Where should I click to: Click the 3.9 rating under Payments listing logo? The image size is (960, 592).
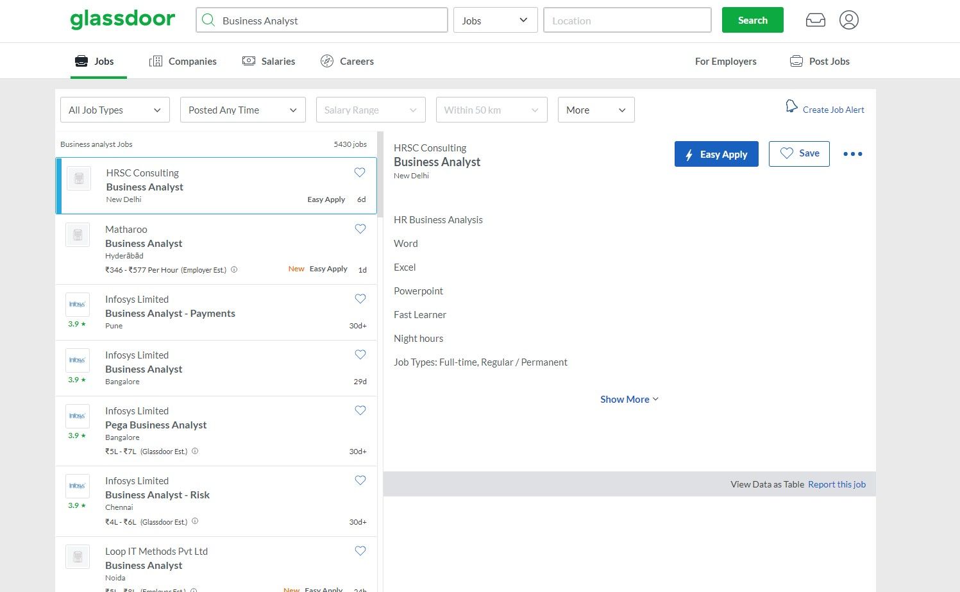[x=77, y=324]
